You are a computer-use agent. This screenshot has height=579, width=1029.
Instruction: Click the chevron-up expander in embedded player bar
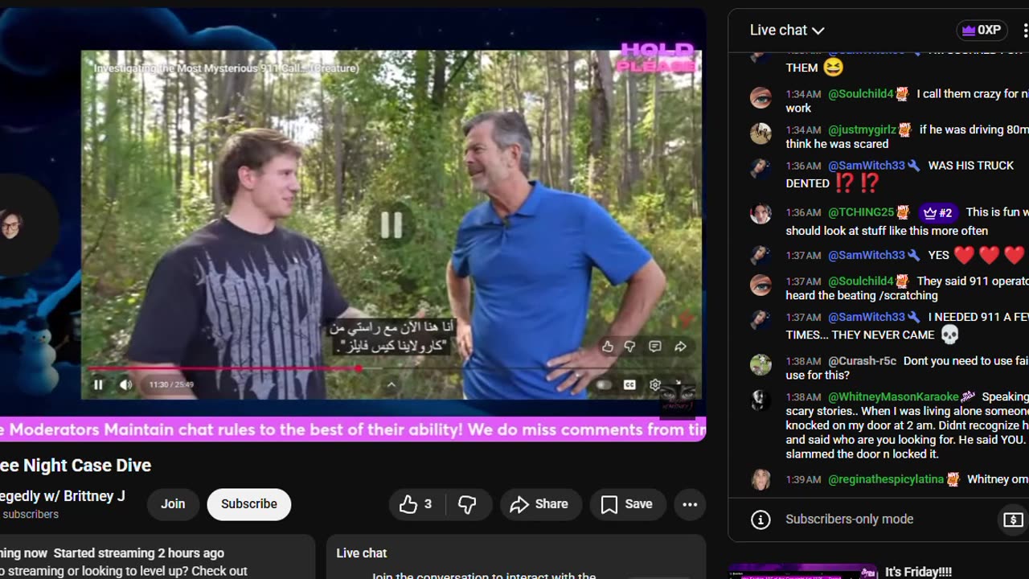point(392,385)
